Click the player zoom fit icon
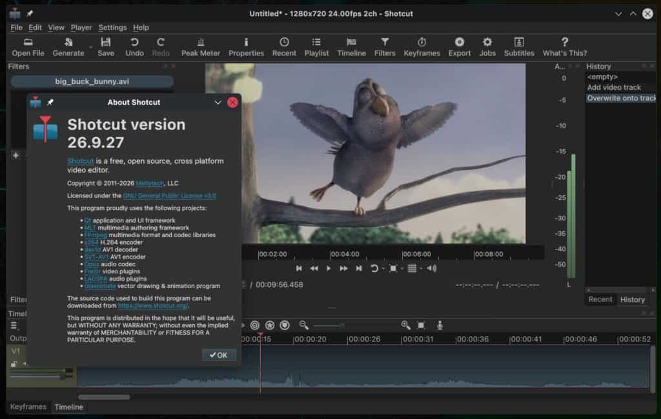Viewport: 661px width, 419px height. tap(393, 268)
